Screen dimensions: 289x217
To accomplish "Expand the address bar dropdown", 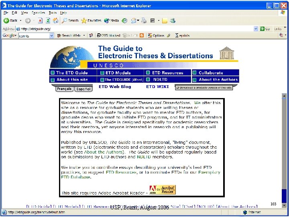I will pyautogui.click(x=256, y=29).
